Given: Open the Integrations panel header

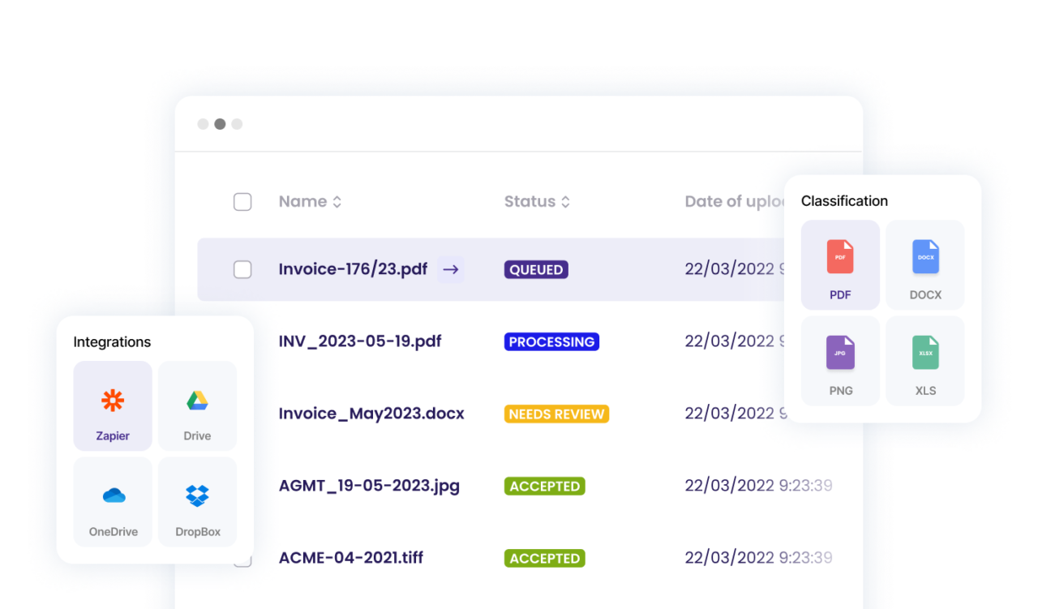Looking at the screenshot, I should (x=112, y=342).
